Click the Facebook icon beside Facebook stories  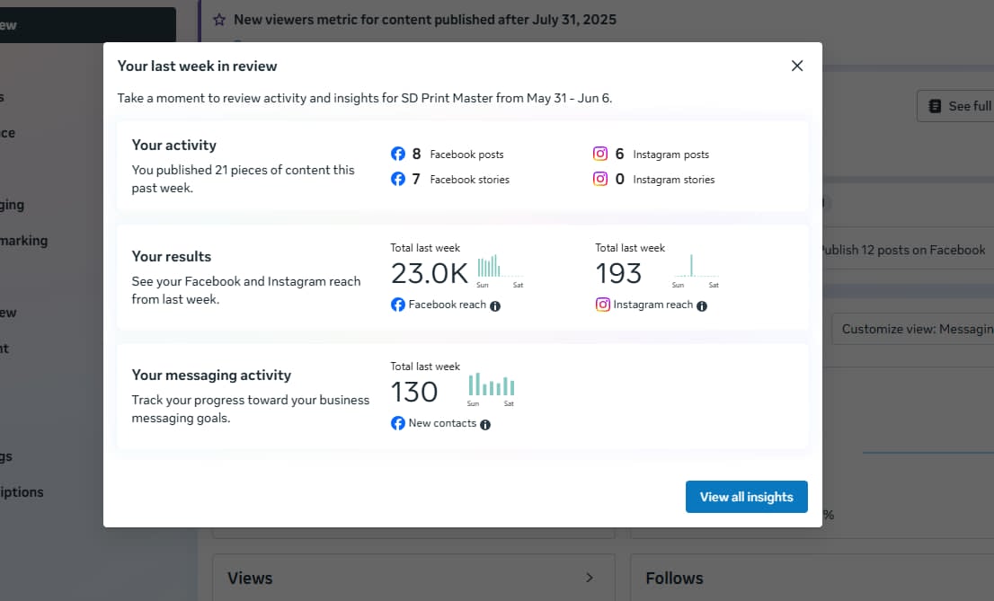click(x=397, y=180)
